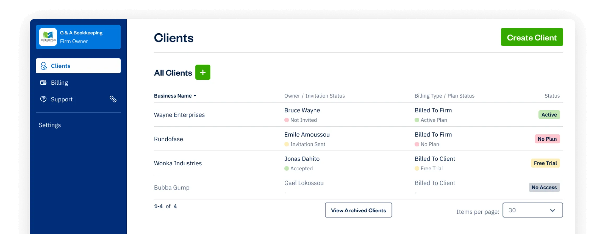This screenshot has height=234, width=605.
Task: Click the G & A Bookkeeping firm logo
Action: pyautogui.click(x=48, y=37)
